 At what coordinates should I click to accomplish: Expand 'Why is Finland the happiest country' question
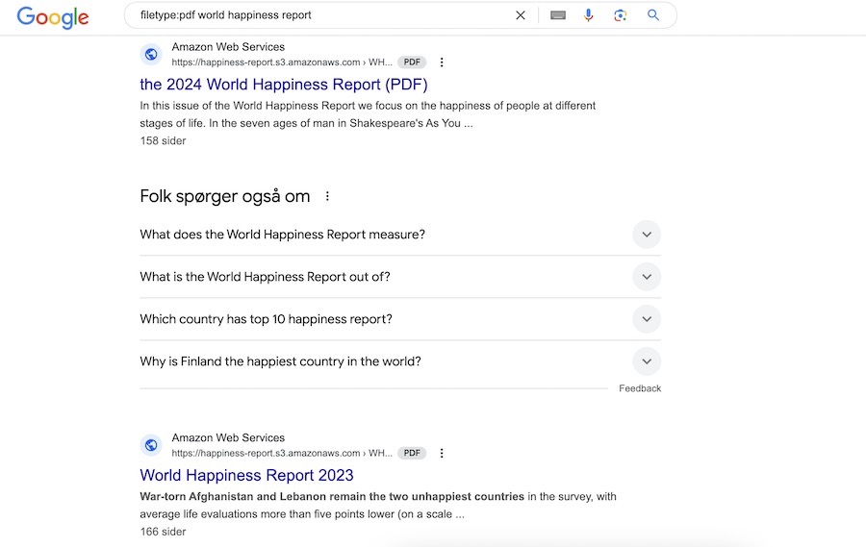pos(400,361)
